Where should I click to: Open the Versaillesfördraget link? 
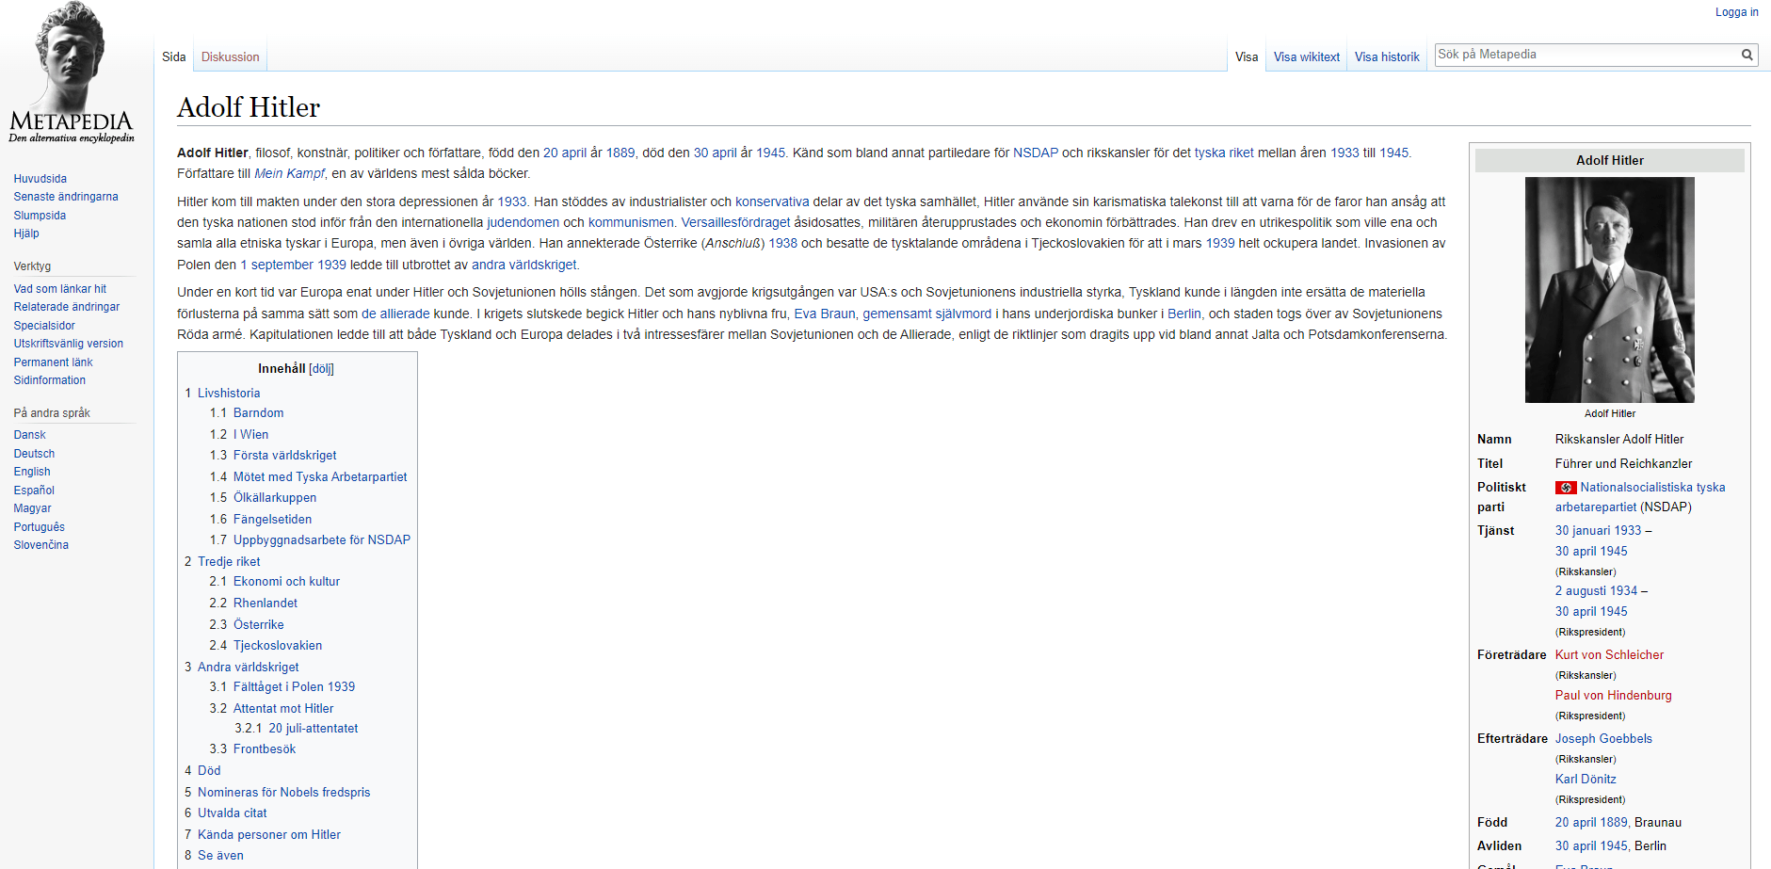[735, 223]
